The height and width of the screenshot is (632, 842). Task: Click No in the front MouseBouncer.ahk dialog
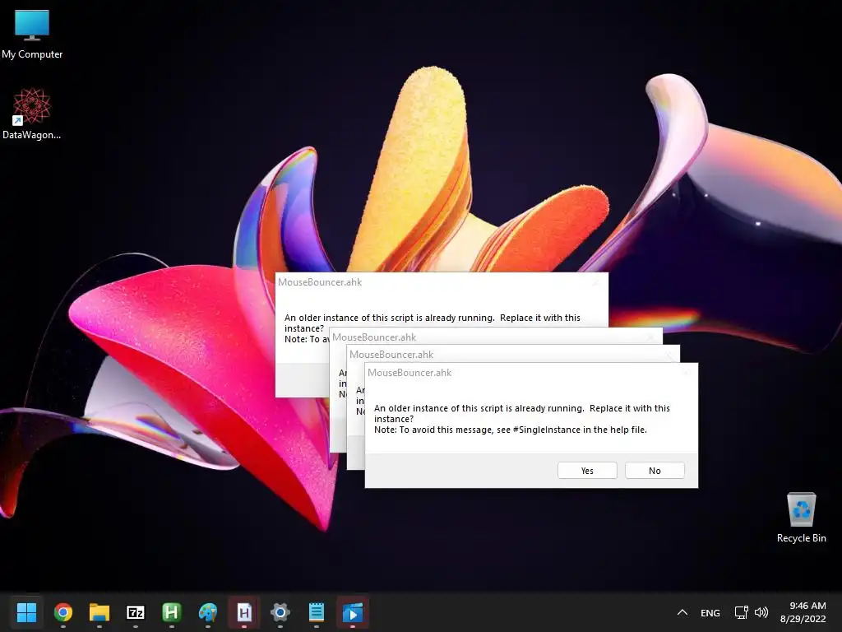coord(654,470)
